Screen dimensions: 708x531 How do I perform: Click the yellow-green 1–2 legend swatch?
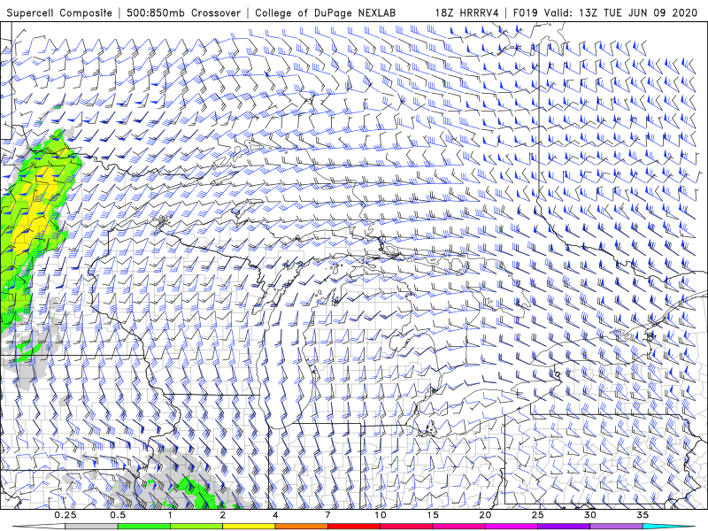point(196,527)
